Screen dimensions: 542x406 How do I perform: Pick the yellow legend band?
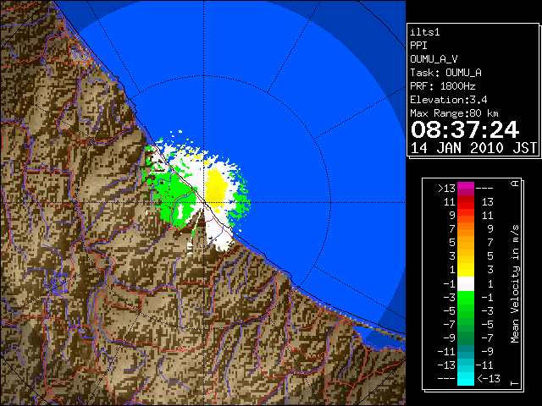point(466,270)
